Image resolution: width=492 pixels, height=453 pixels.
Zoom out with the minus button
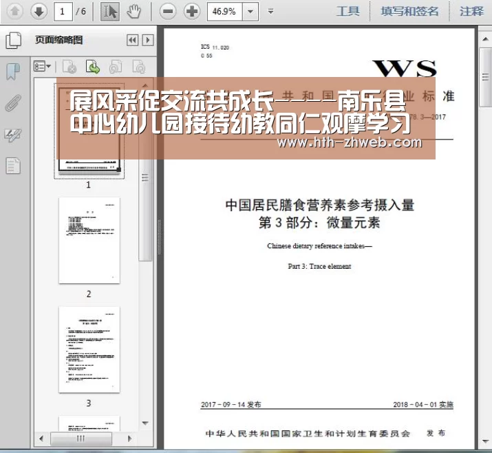(168, 12)
